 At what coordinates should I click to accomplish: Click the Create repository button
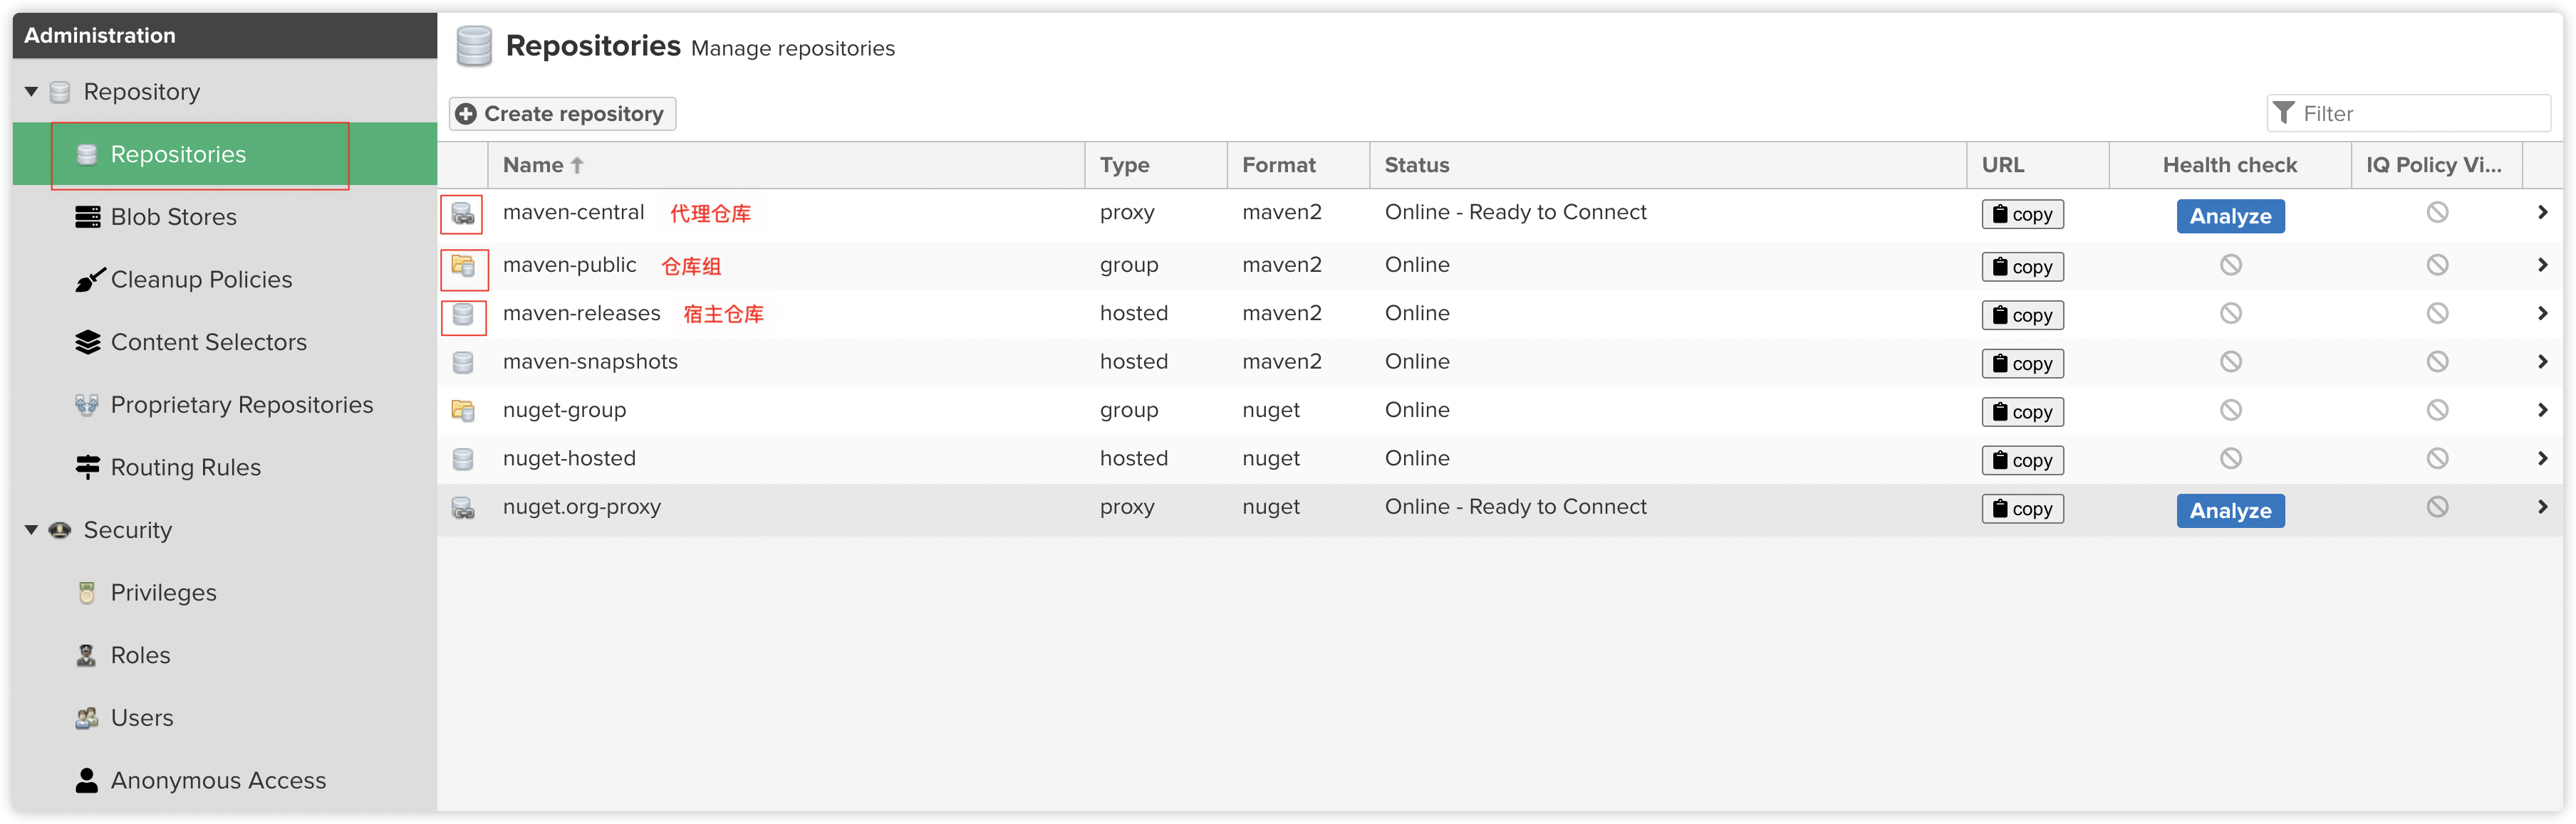click(563, 114)
